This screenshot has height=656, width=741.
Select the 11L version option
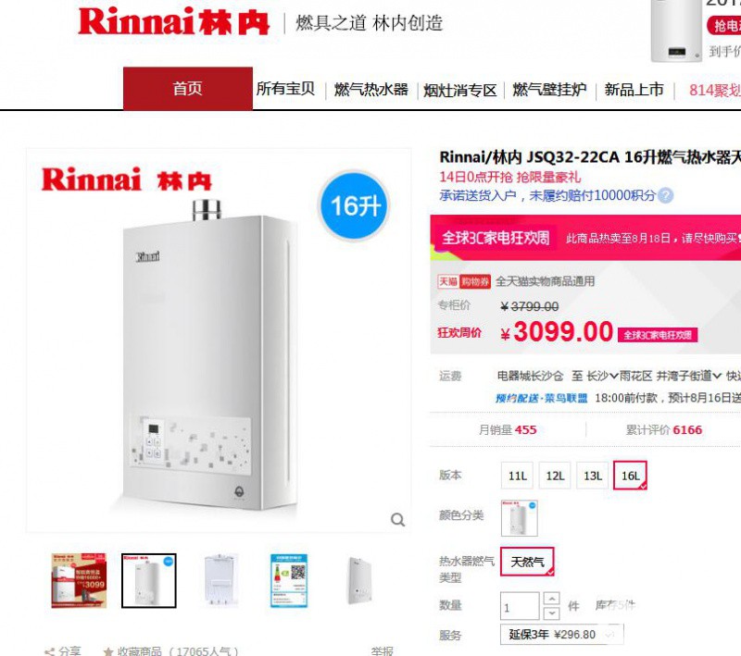pos(517,476)
